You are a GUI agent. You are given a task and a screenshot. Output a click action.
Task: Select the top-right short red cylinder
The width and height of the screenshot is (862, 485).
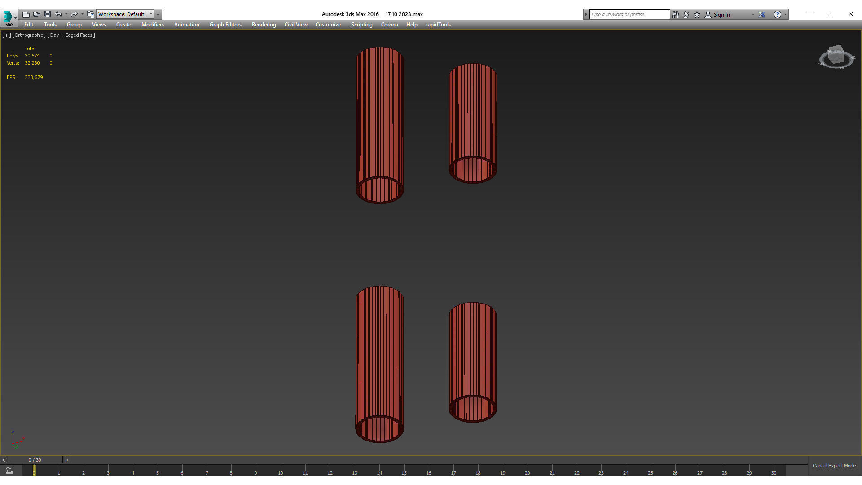[473, 123]
